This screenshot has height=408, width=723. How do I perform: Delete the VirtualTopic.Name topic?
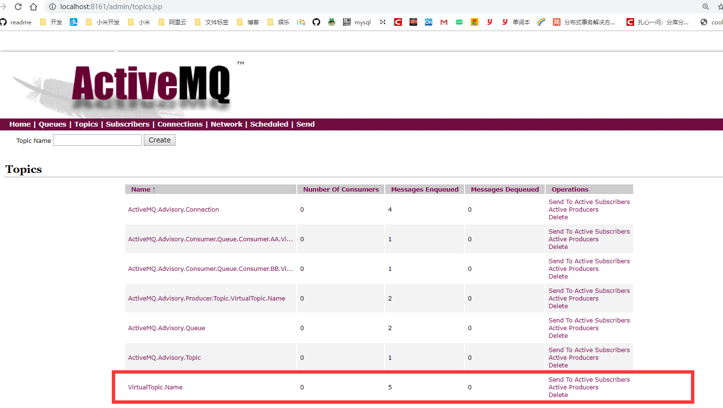tap(558, 395)
